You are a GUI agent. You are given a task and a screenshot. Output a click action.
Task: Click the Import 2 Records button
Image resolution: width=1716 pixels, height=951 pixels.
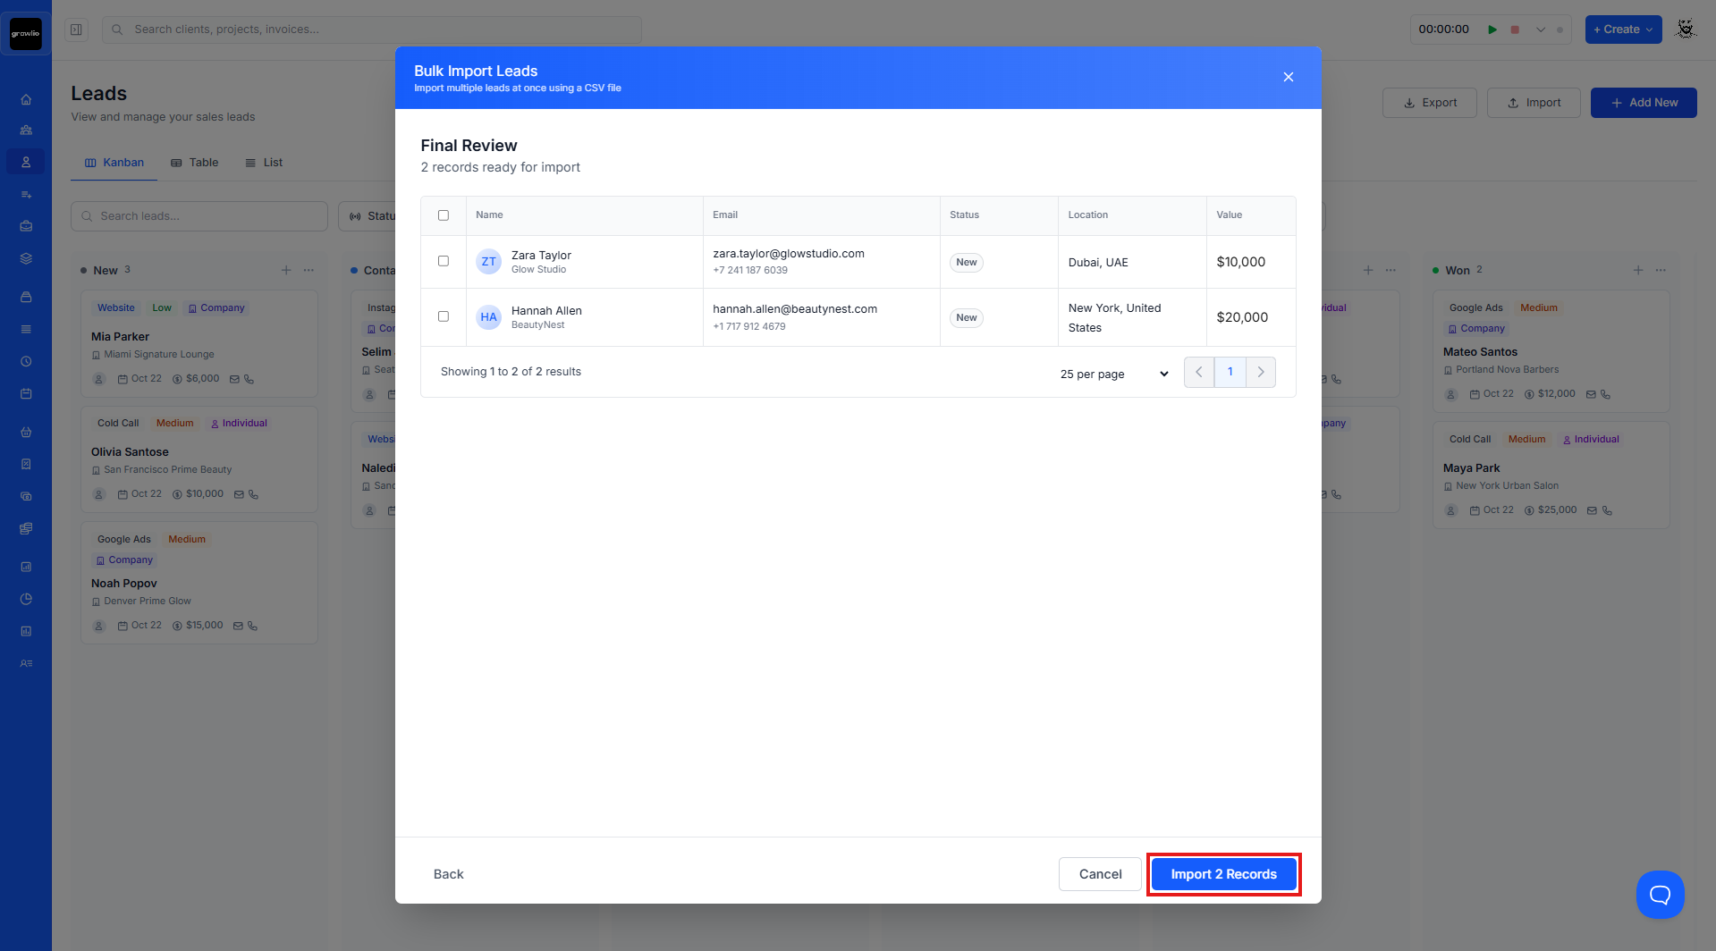1223,874
